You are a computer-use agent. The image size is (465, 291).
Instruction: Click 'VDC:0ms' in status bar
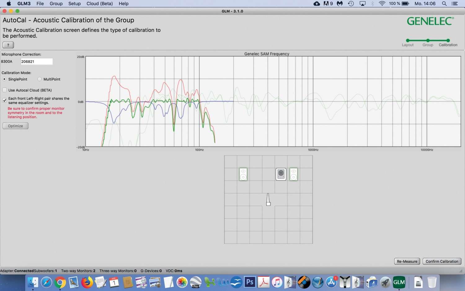pos(174,271)
